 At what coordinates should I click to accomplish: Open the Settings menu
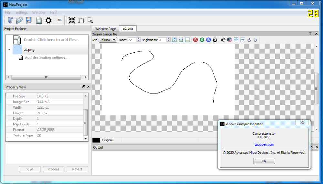[x=21, y=12]
